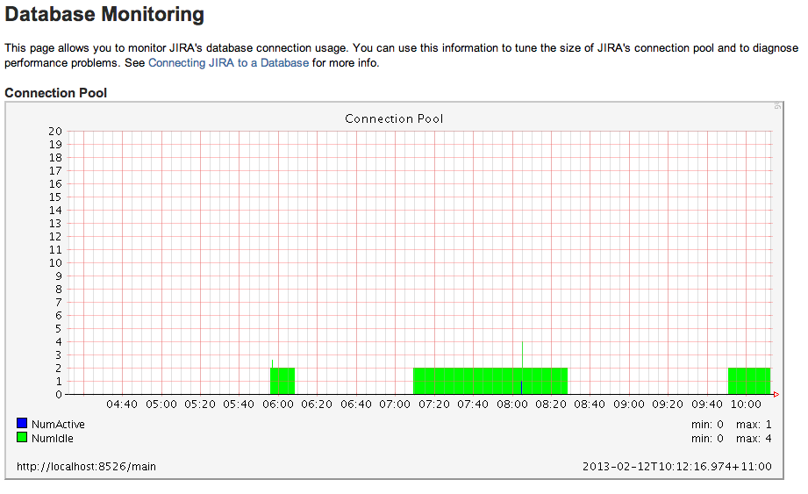Click the 20 value on the y-axis
The image size is (808, 494).
(x=55, y=132)
